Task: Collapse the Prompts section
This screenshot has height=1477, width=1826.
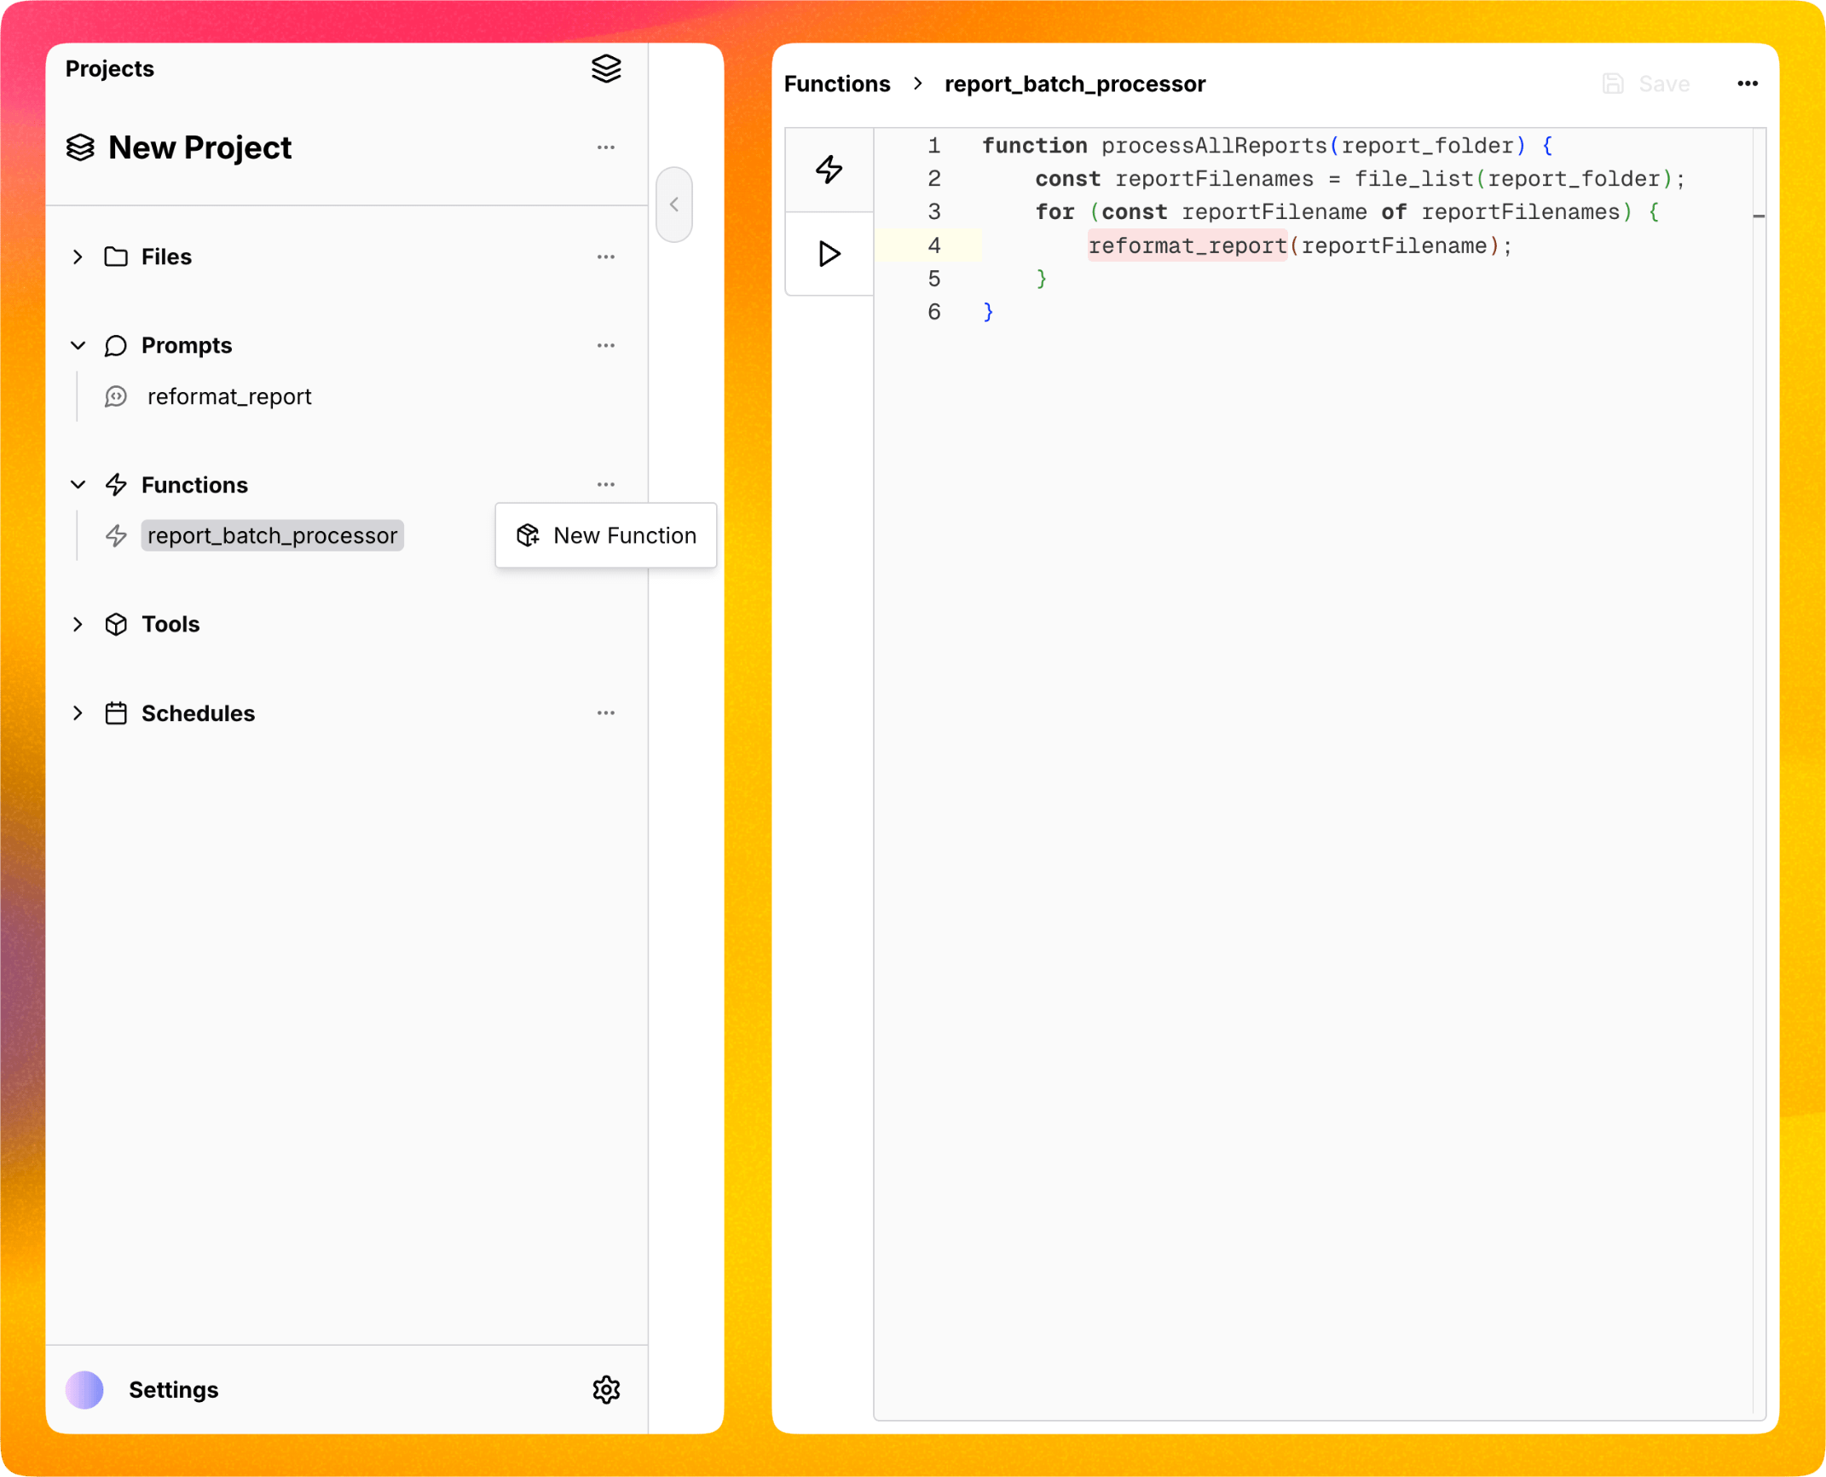Action: click(78, 345)
